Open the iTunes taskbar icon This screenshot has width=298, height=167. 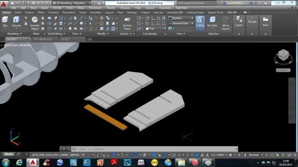(195, 162)
